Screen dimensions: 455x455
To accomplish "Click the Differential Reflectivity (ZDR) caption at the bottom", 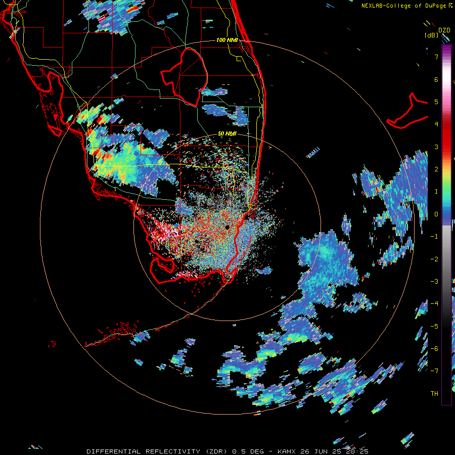I will coord(227,451).
